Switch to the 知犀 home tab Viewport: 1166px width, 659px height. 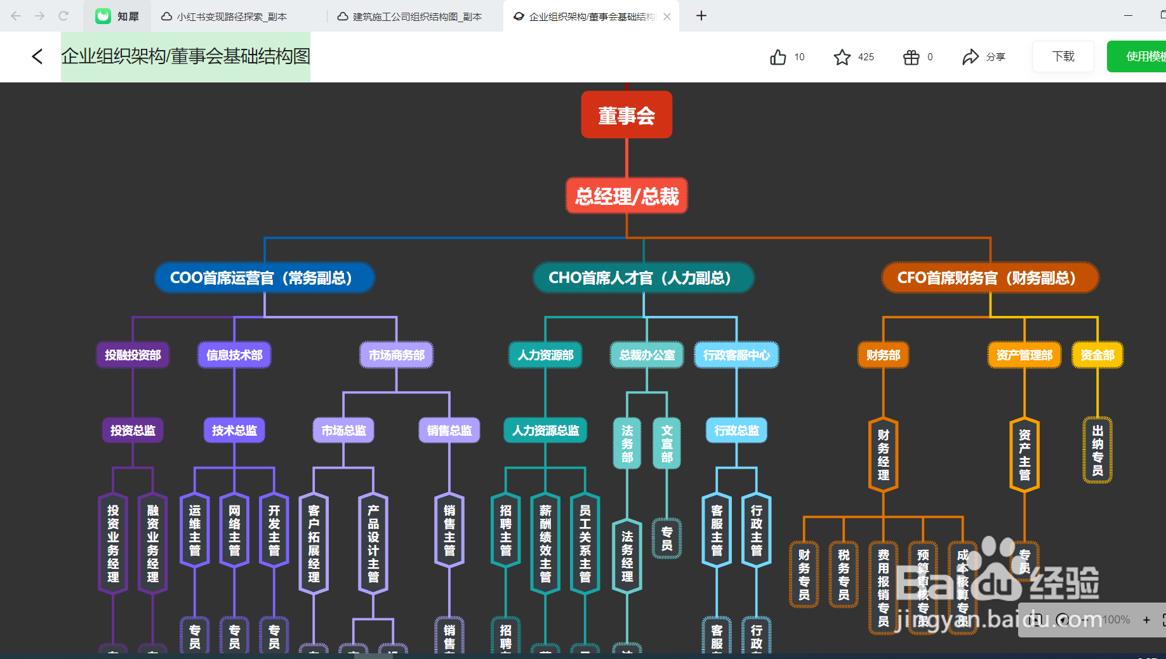pos(117,16)
